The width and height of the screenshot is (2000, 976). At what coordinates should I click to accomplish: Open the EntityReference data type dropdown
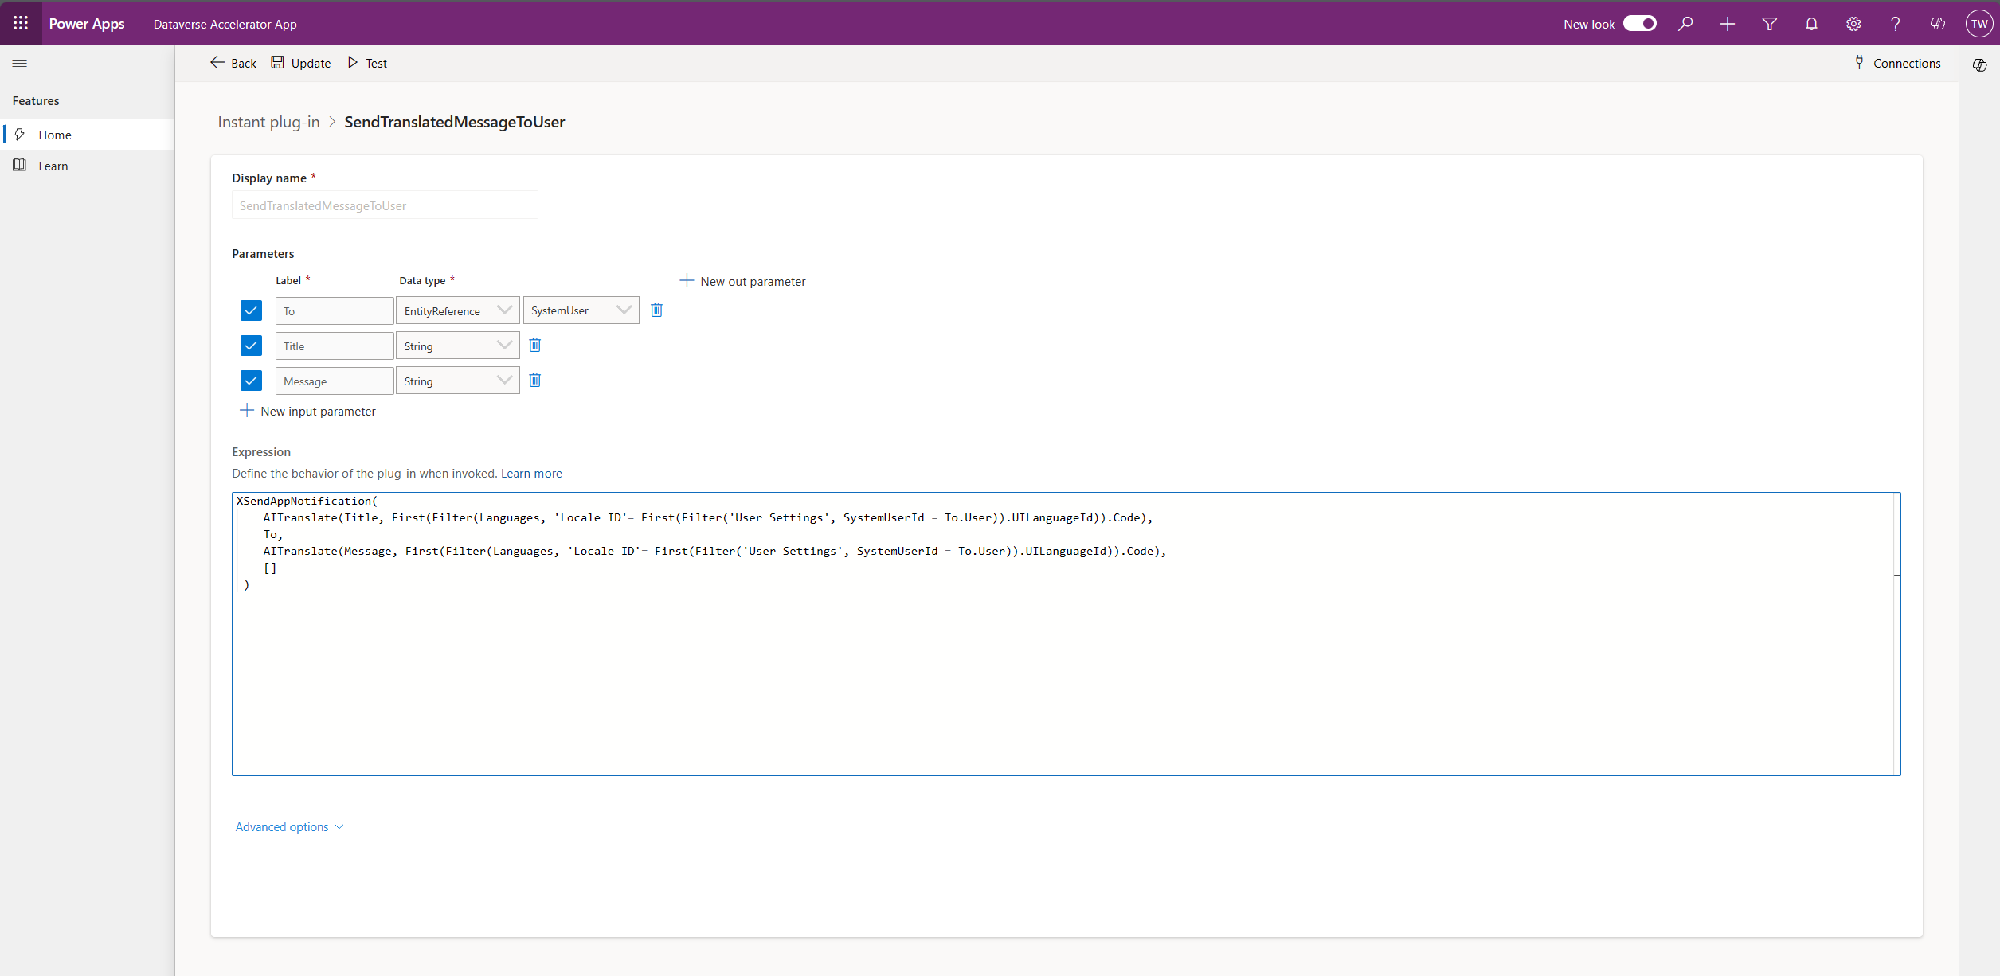tap(458, 310)
